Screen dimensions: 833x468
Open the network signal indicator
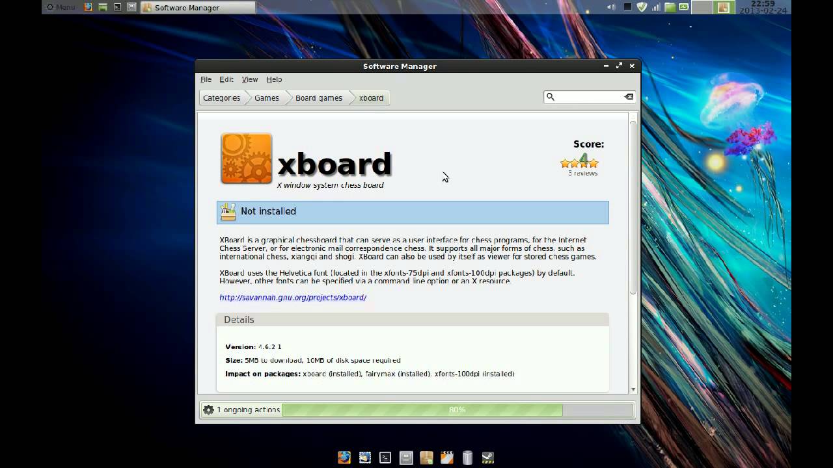[656, 7]
